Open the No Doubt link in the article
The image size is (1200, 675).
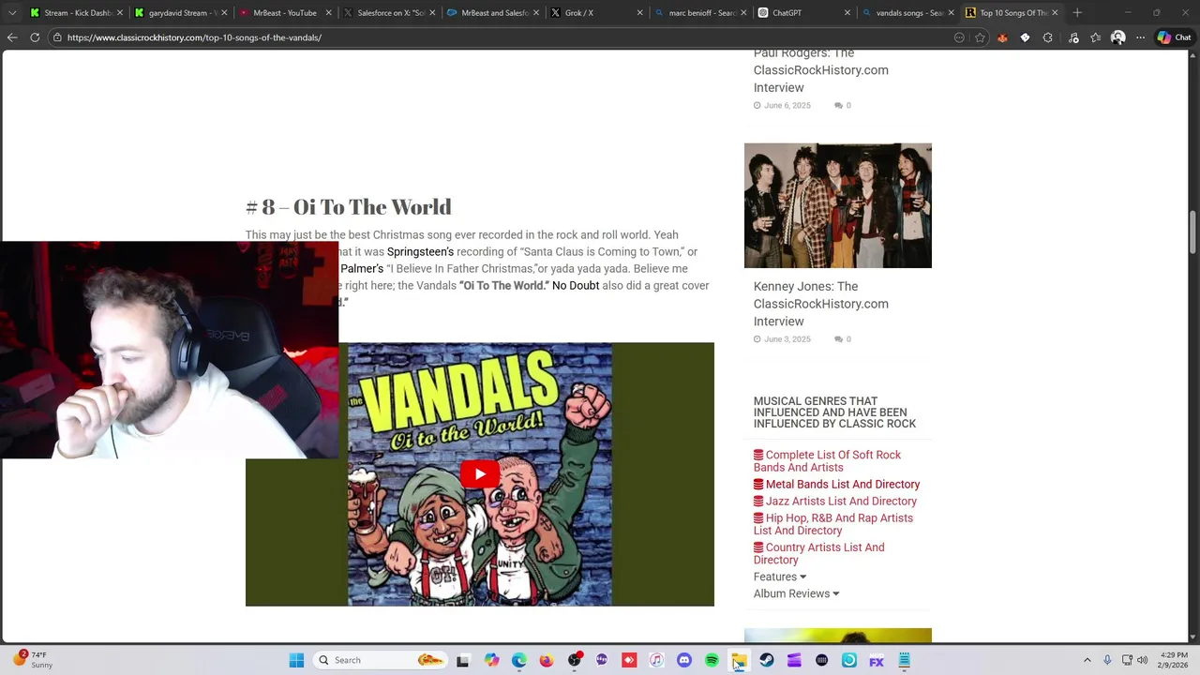(576, 285)
